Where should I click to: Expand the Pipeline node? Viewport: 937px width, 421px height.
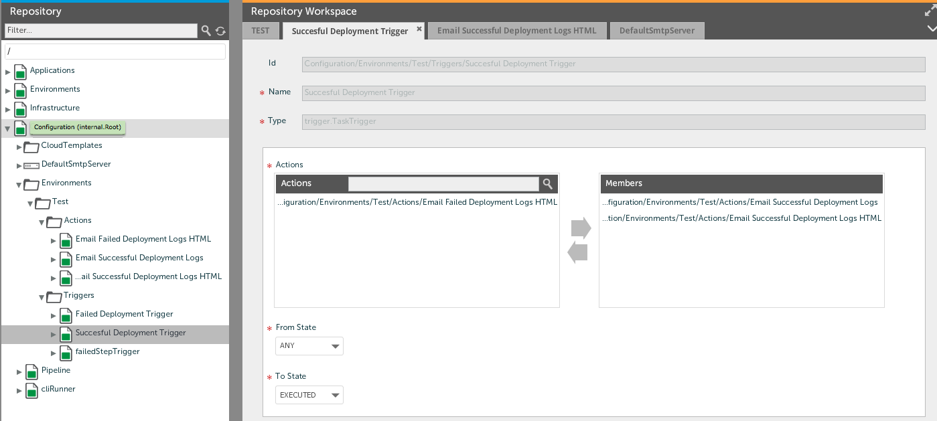click(x=19, y=371)
